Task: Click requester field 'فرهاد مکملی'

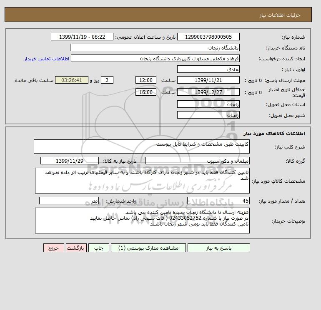Action: point(155,58)
